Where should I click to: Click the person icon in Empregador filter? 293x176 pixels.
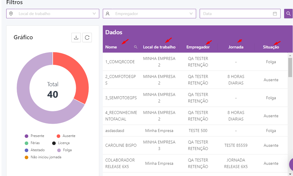coord(108,14)
